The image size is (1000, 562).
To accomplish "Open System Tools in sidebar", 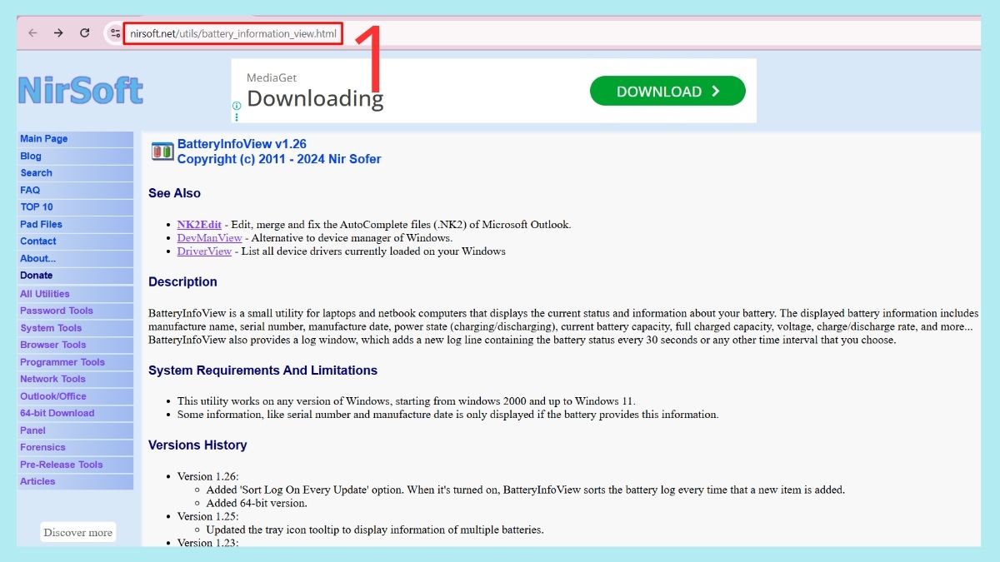I will [x=51, y=328].
